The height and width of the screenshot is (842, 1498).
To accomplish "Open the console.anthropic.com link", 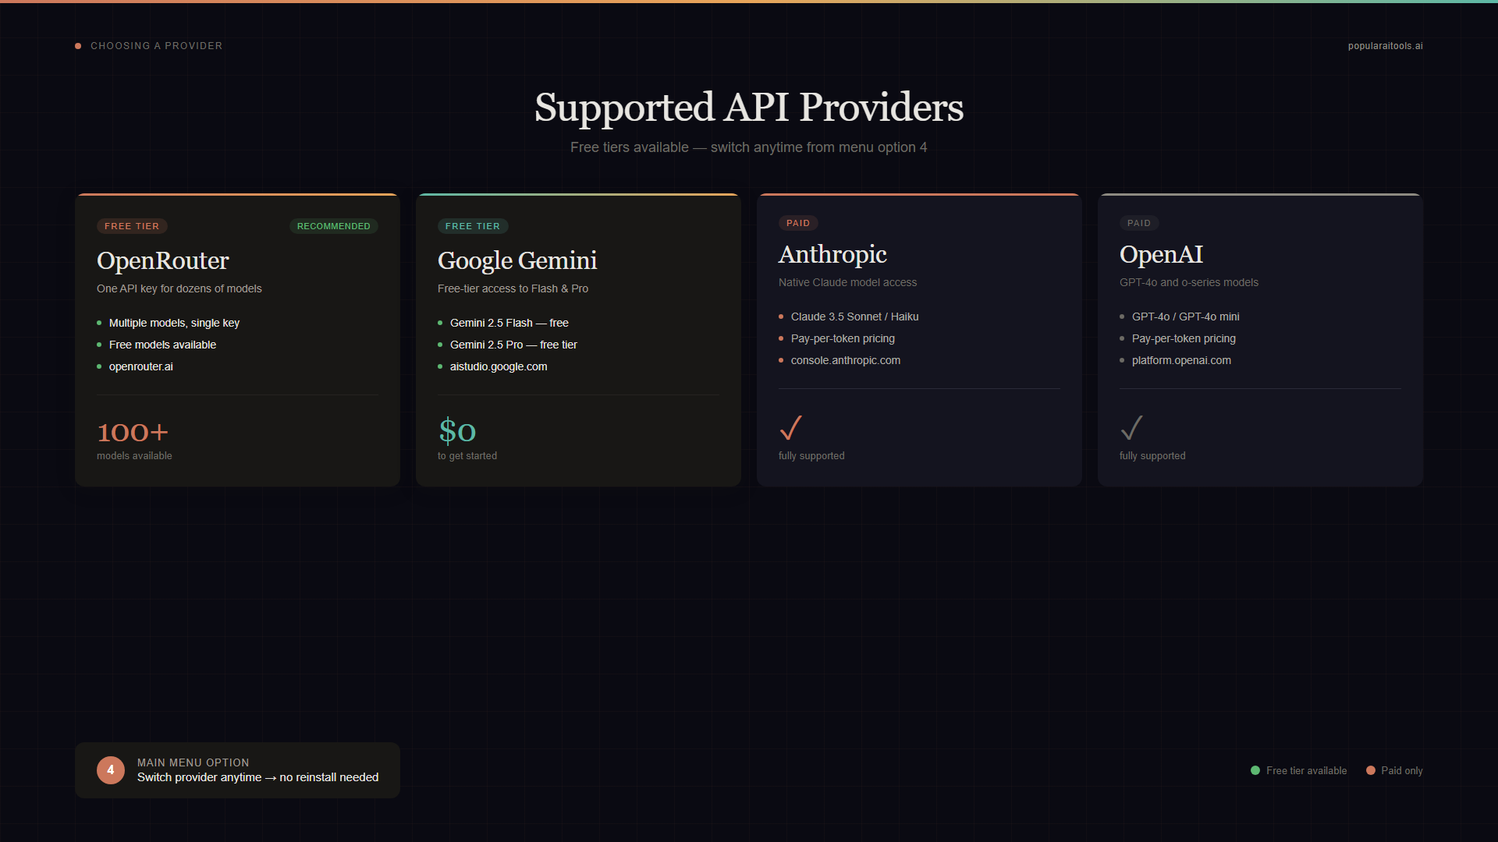I will coord(846,360).
